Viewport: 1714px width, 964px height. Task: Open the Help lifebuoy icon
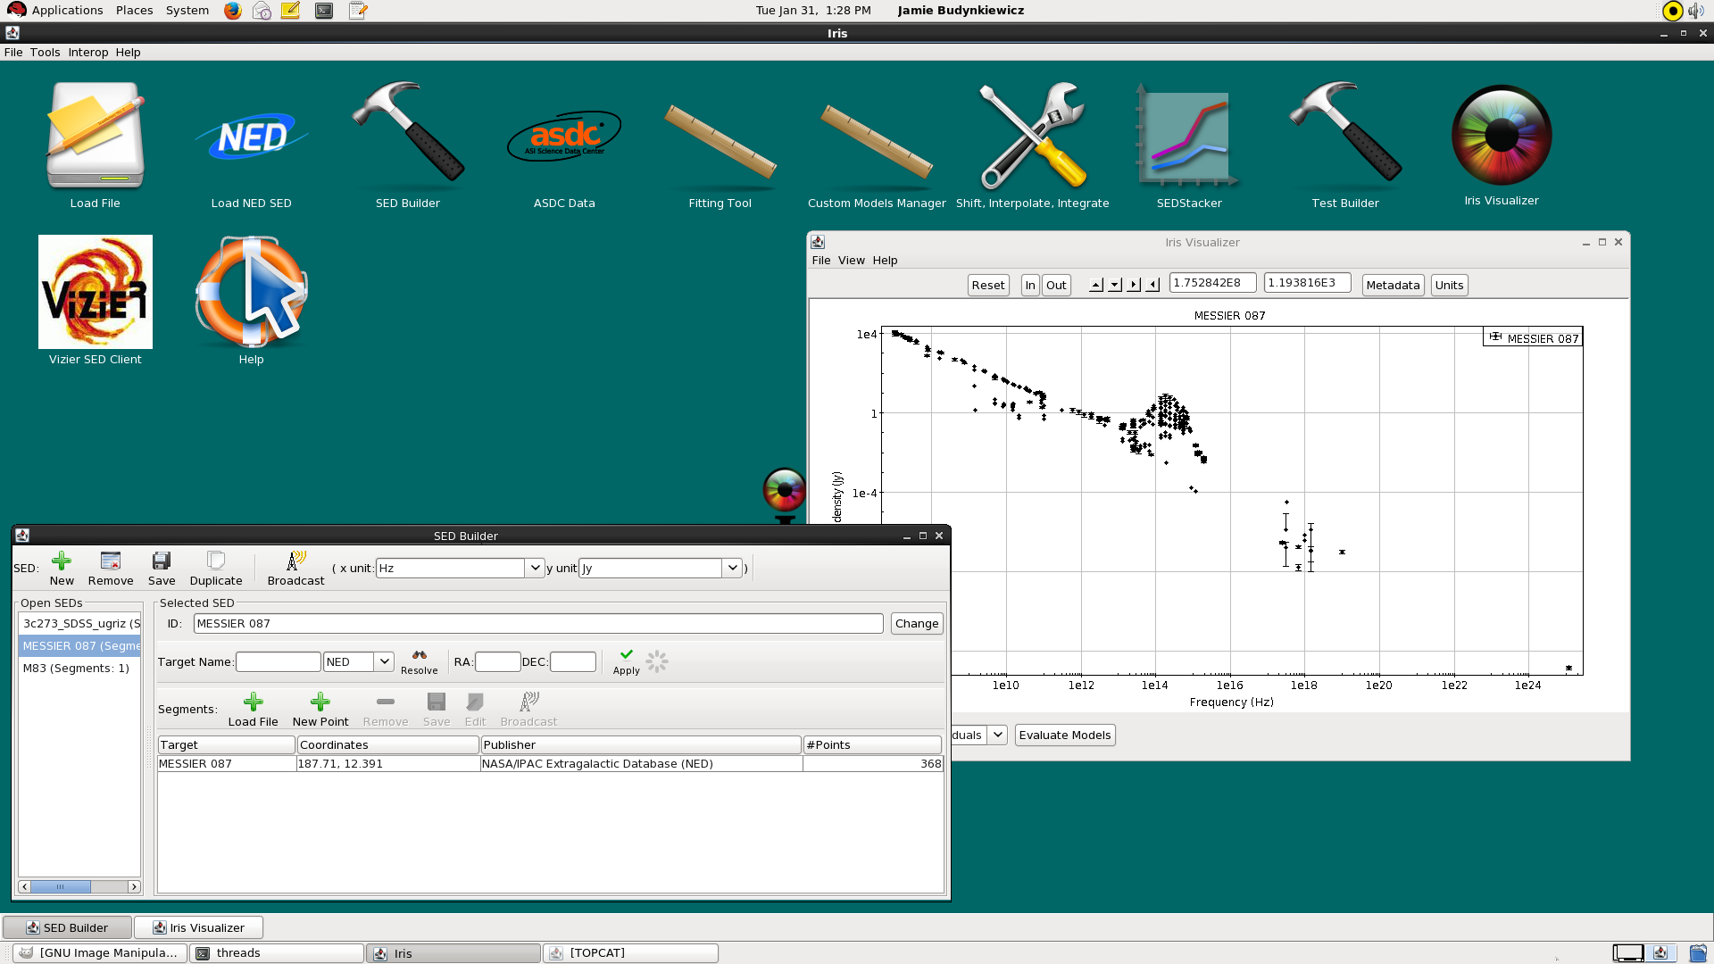tap(252, 292)
